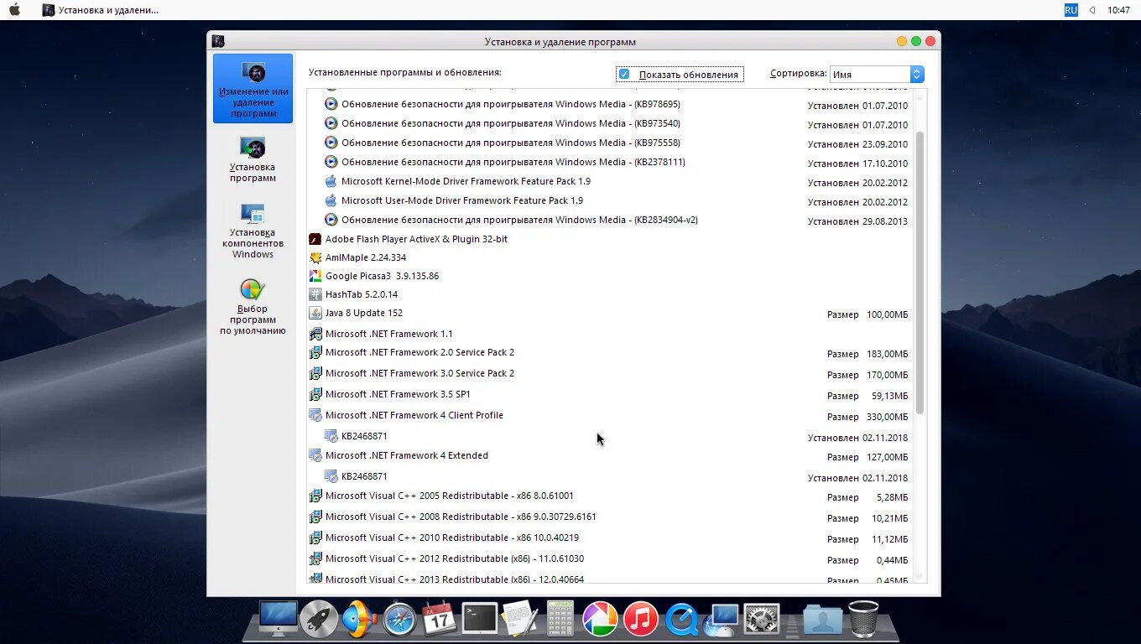1141x644 pixels.
Task: Select 'Microsoft Visual C++ 2008 Redistributable' row
Action: point(609,517)
